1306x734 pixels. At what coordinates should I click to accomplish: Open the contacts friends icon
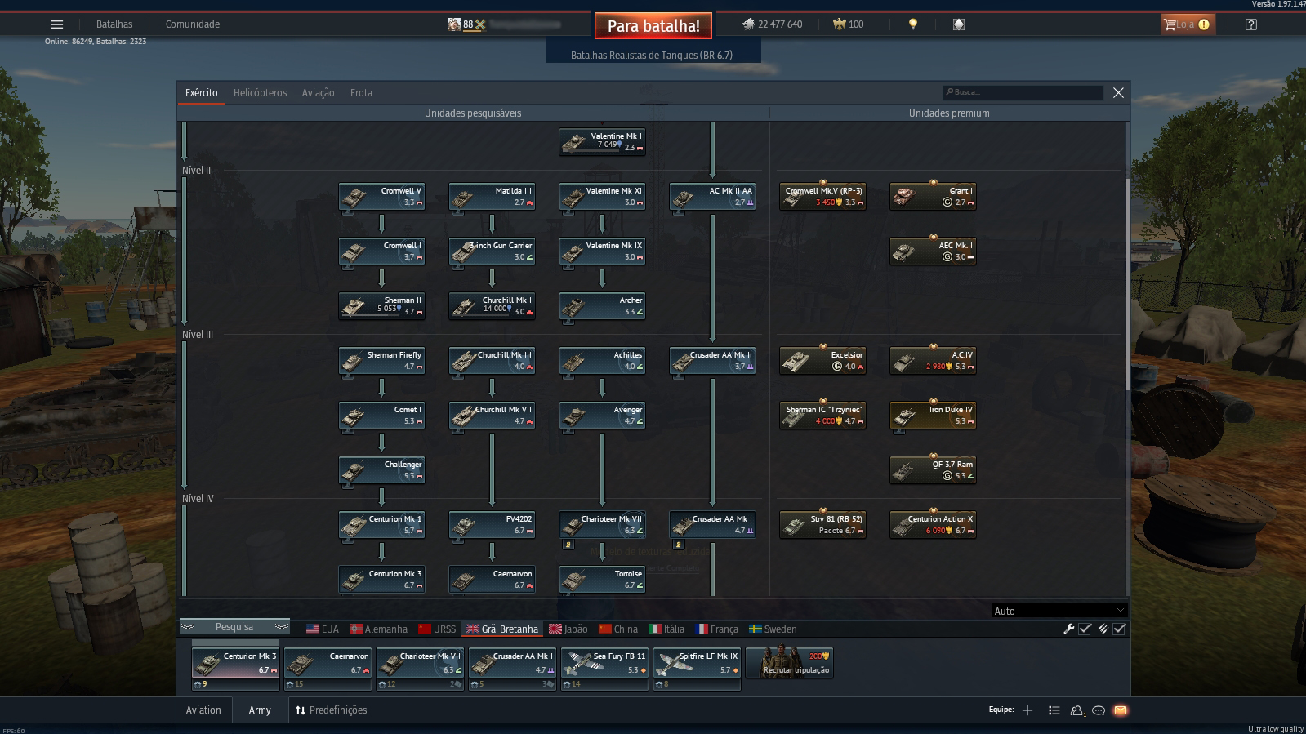pyautogui.click(x=1077, y=710)
